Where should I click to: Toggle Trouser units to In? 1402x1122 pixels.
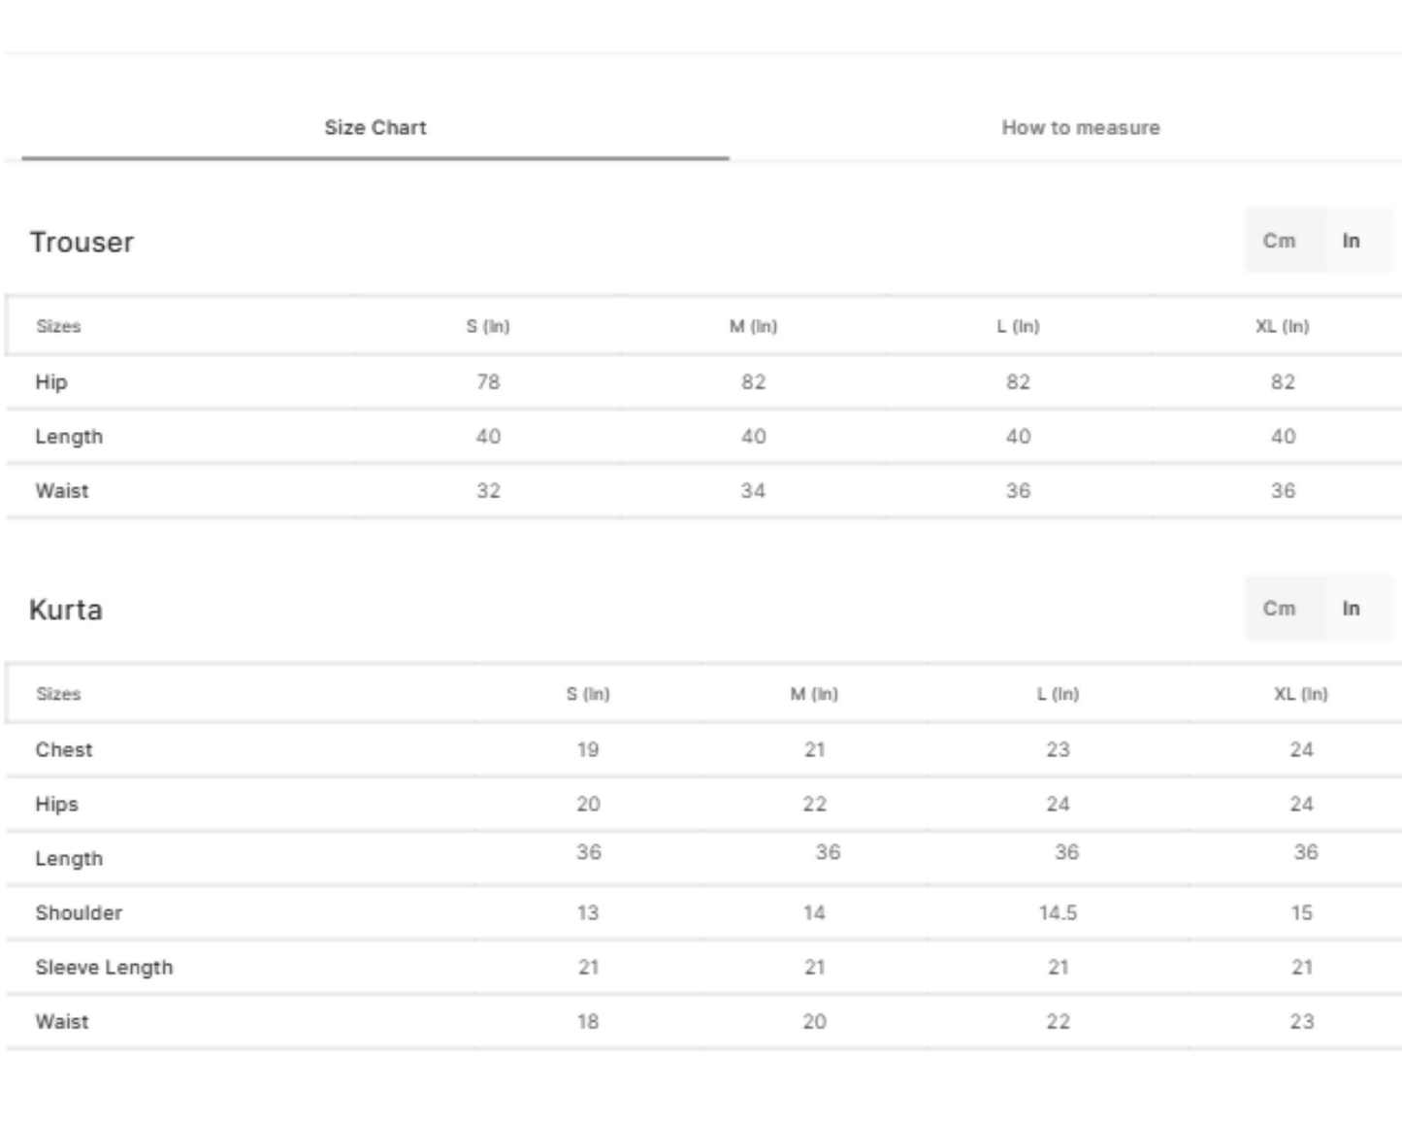[x=1351, y=241]
